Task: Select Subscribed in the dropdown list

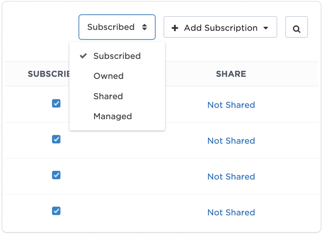Action: click(117, 56)
